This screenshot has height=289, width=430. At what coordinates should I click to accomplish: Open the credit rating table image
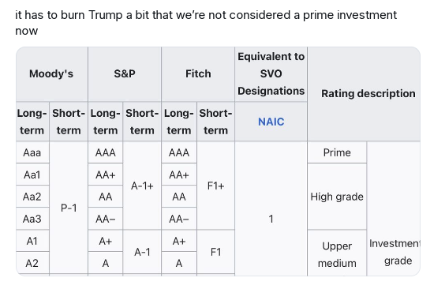point(218,161)
